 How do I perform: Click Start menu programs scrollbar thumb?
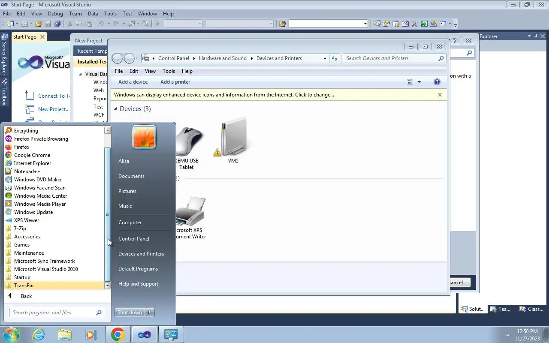(108, 214)
